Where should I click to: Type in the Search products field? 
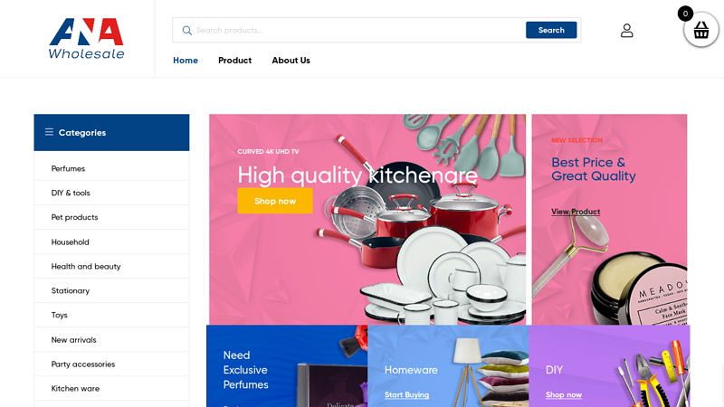353,30
